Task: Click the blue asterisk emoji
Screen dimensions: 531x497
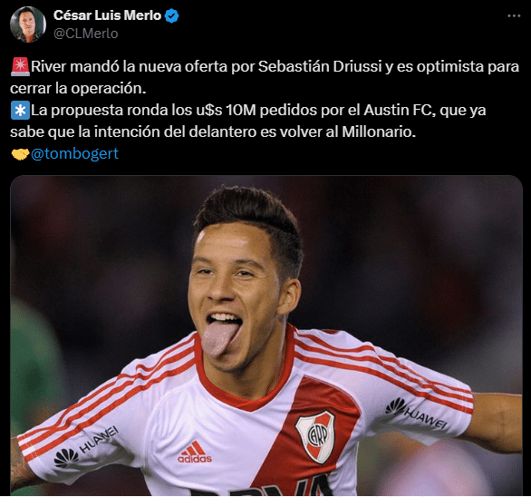Action: (20, 111)
